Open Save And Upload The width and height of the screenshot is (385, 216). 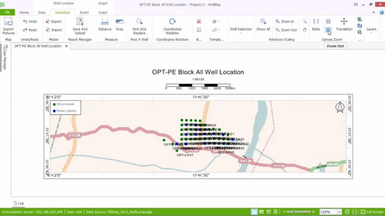tap(80, 26)
